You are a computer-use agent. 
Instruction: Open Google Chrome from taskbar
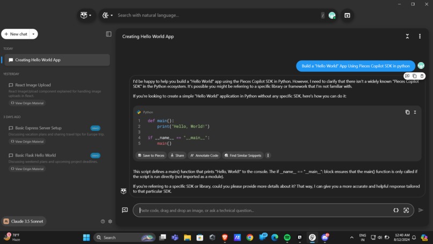pos(250,238)
